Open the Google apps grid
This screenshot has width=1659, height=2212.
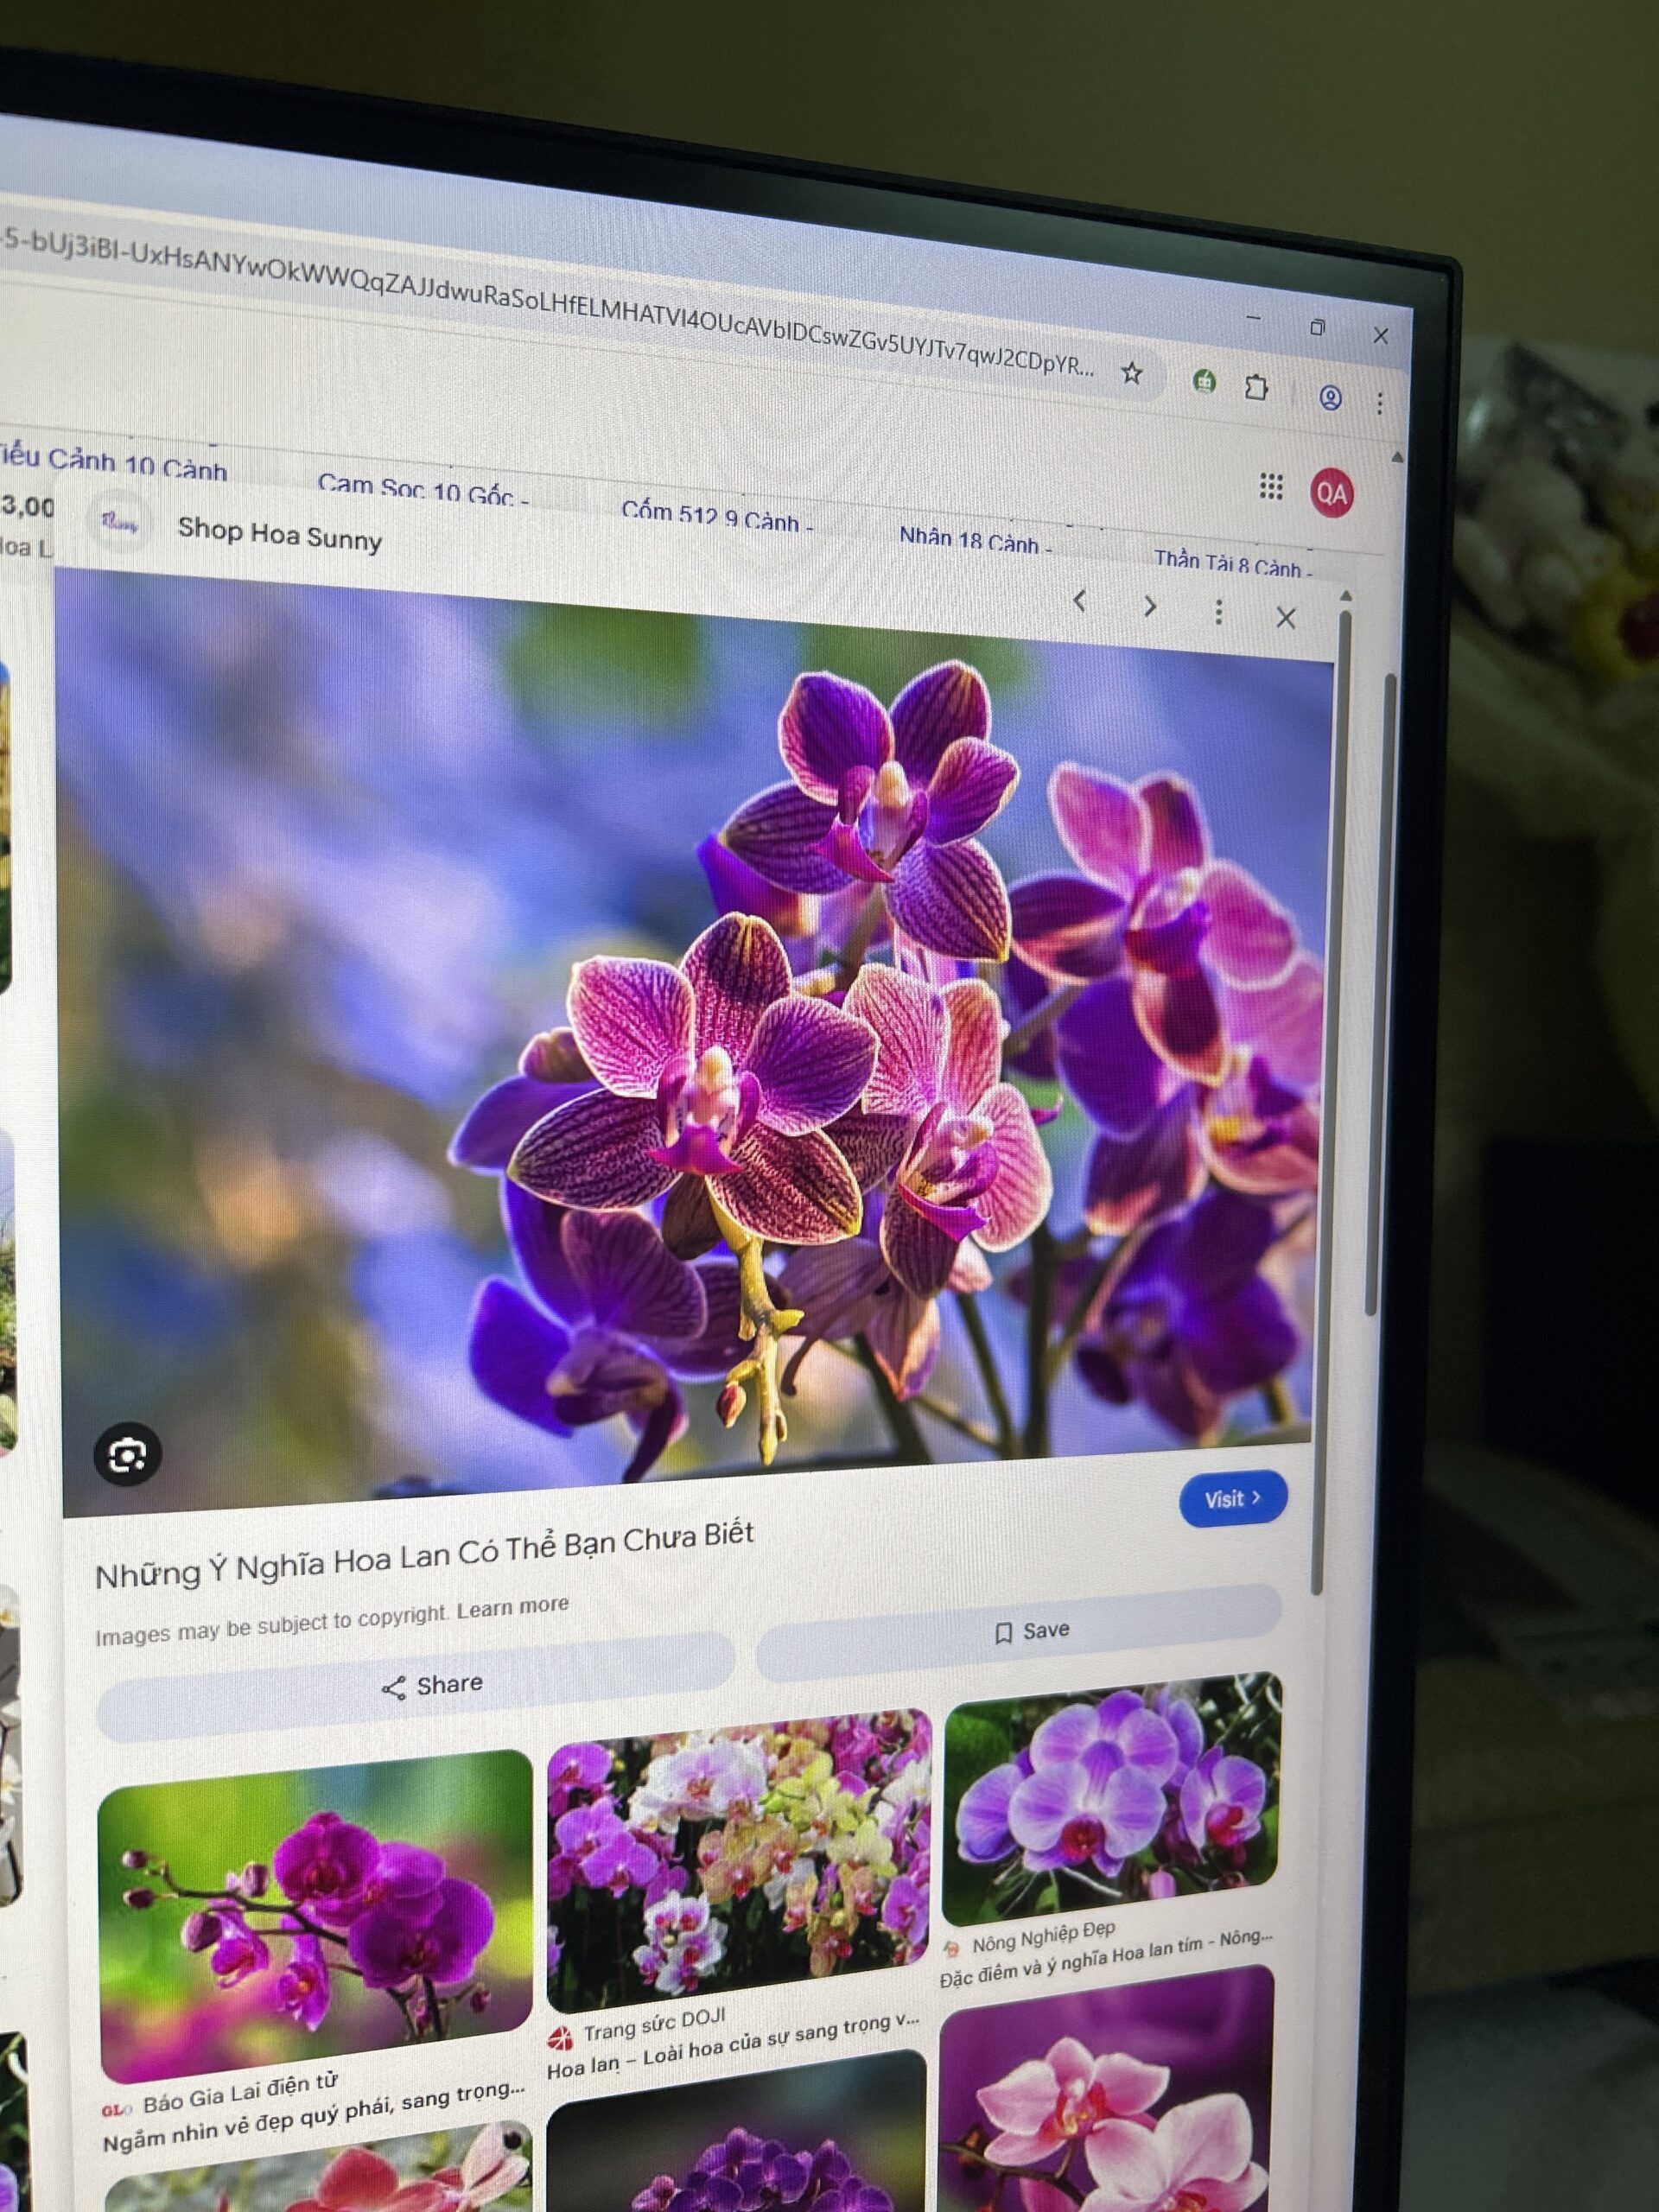1270,486
